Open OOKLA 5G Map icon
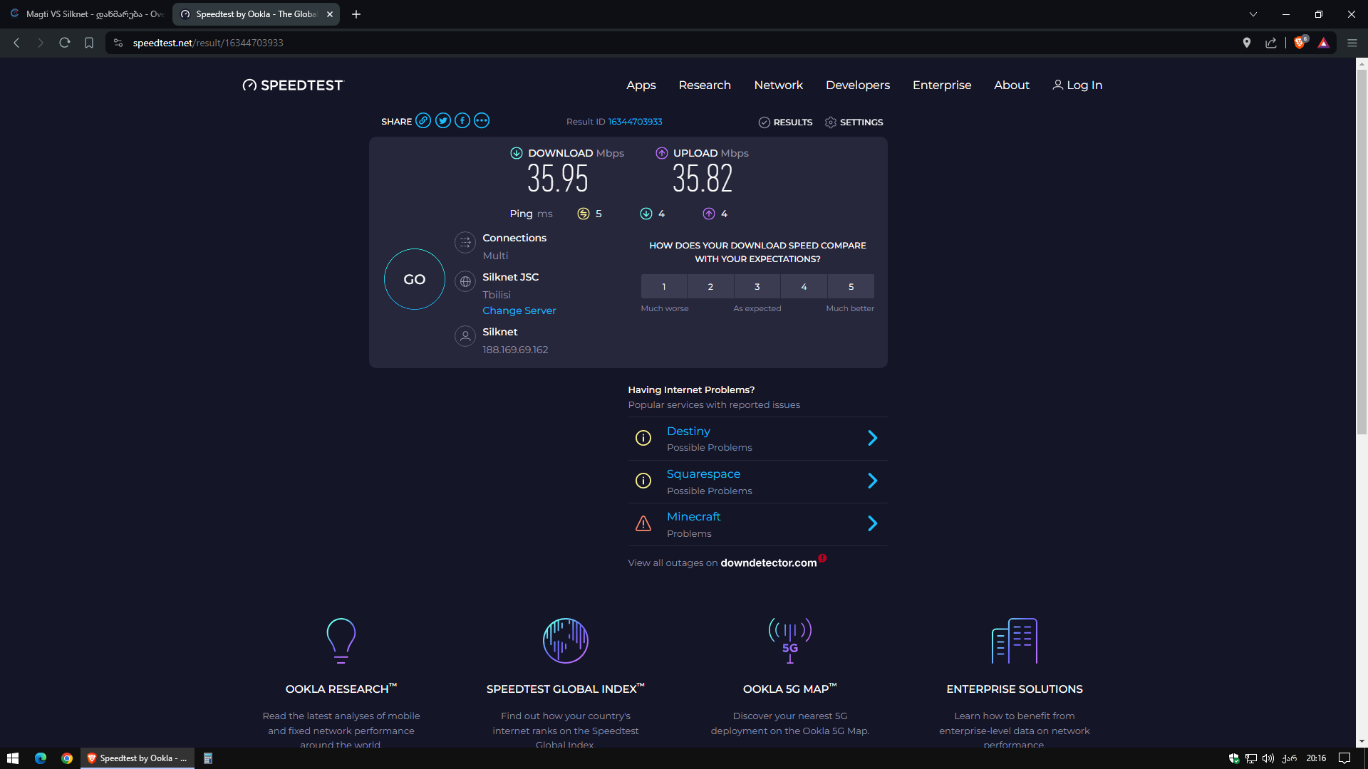This screenshot has width=1368, height=769. coord(789,640)
